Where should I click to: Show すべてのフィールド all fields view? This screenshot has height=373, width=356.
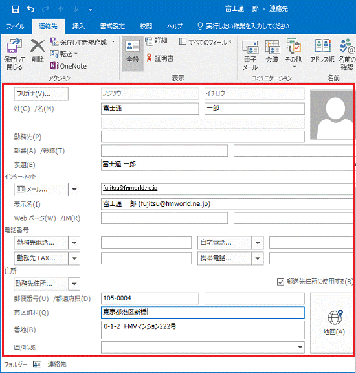pos(205,42)
